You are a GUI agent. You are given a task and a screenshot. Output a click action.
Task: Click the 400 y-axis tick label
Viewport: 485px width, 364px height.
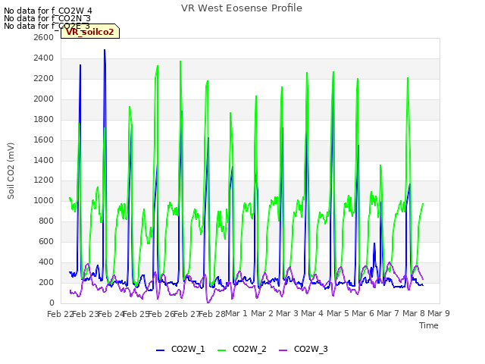pyautogui.click(x=46, y=262)
